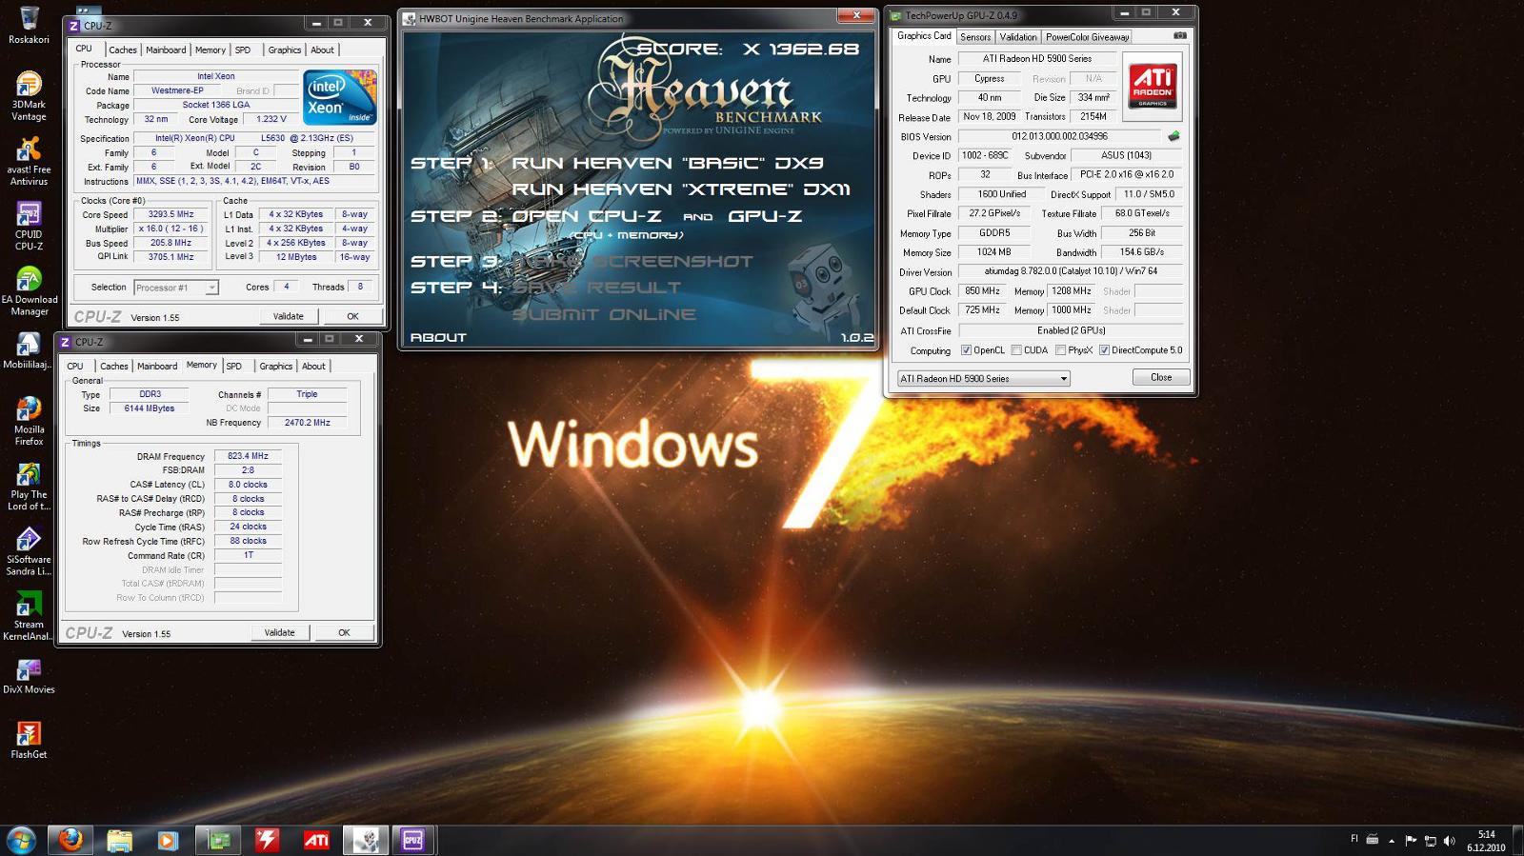The width and height of the screenshot is (1524, 856).
Task: Select the DRAM Frequency 823.4 MHz value
Action: pos(248,456)
